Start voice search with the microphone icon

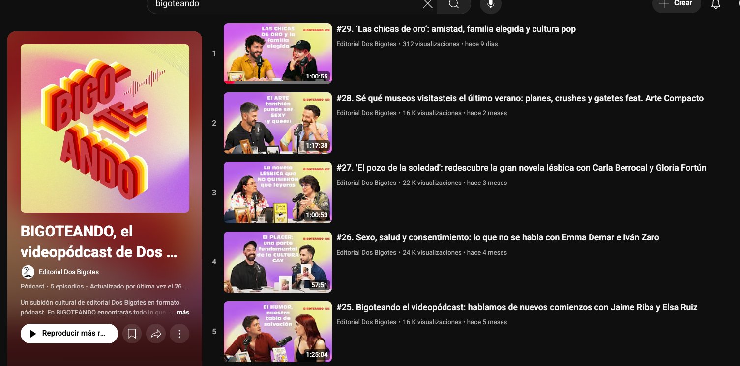point(490,4)
